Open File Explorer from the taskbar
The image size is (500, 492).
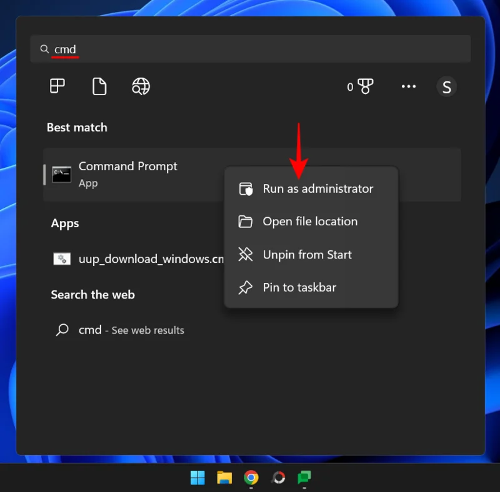pos(224,477)
